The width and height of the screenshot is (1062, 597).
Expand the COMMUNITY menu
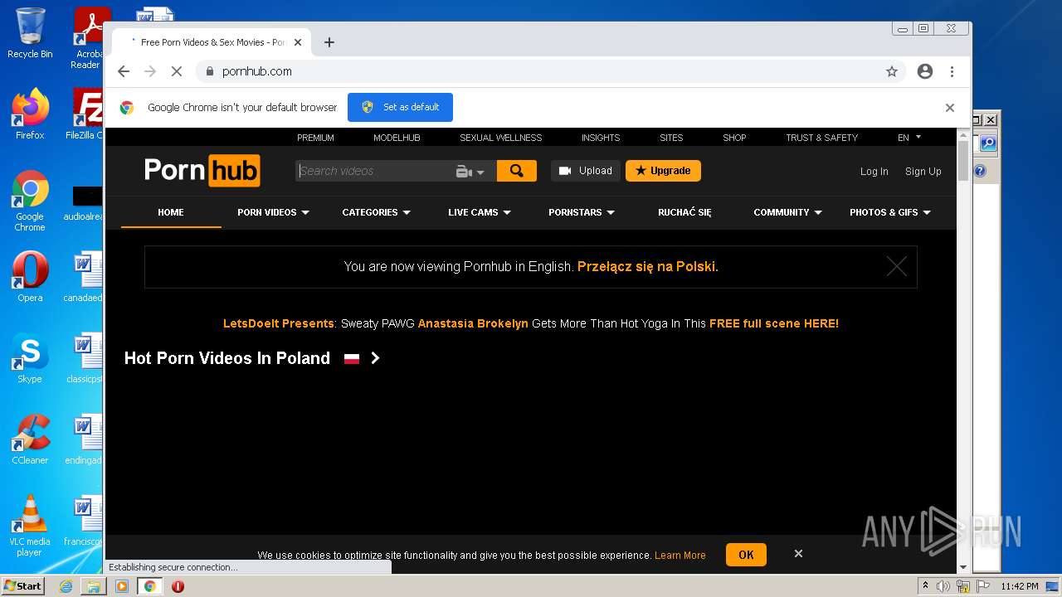coord(787,212)
